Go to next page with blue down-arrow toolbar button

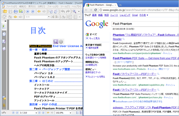[x=33, y=11]
